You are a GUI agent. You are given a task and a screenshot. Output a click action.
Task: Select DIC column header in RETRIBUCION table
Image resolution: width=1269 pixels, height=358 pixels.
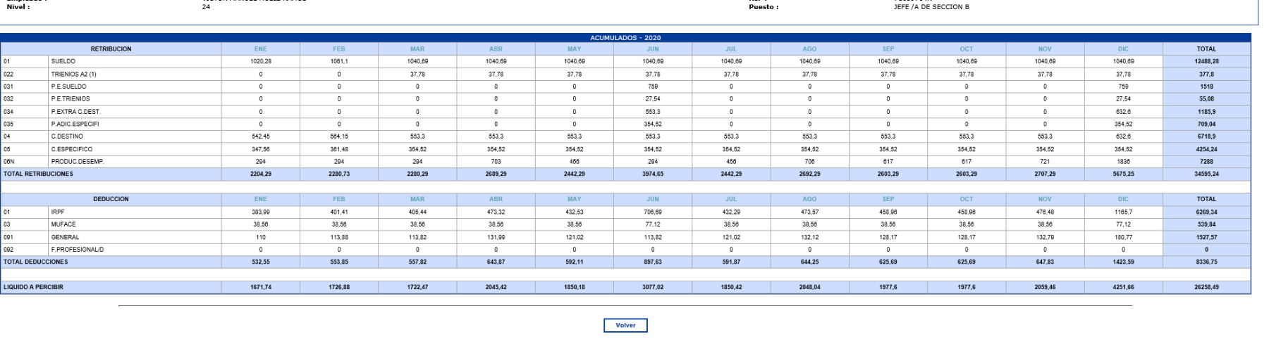coord(1123,49)
